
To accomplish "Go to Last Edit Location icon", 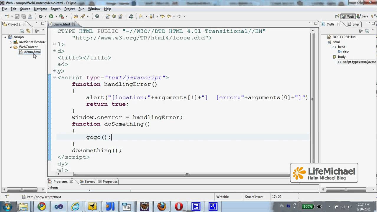I will 162,16.
